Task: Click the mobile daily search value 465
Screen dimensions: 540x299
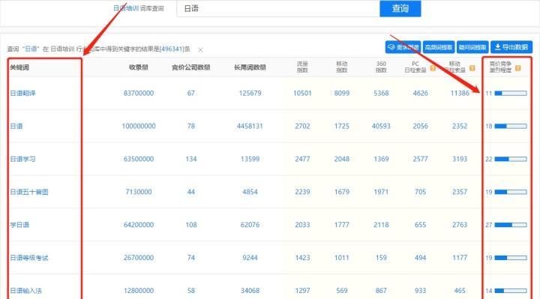Action: 460,291
